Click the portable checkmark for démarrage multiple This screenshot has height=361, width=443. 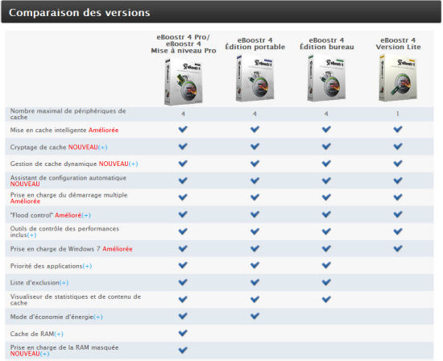pos(255,197)
